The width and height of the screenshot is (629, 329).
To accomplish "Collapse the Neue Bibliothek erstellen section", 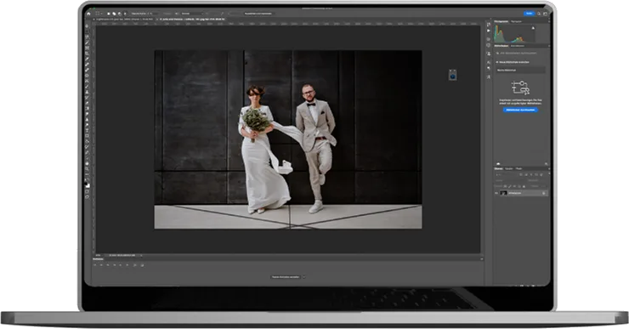I will point(497,62).
